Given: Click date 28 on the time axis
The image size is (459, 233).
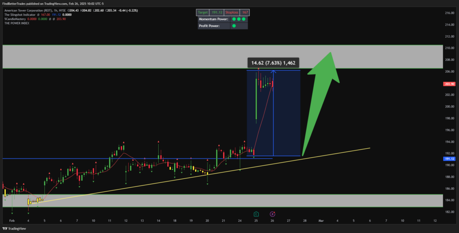Looking at the screenshot, I should (x=305, y=220).
